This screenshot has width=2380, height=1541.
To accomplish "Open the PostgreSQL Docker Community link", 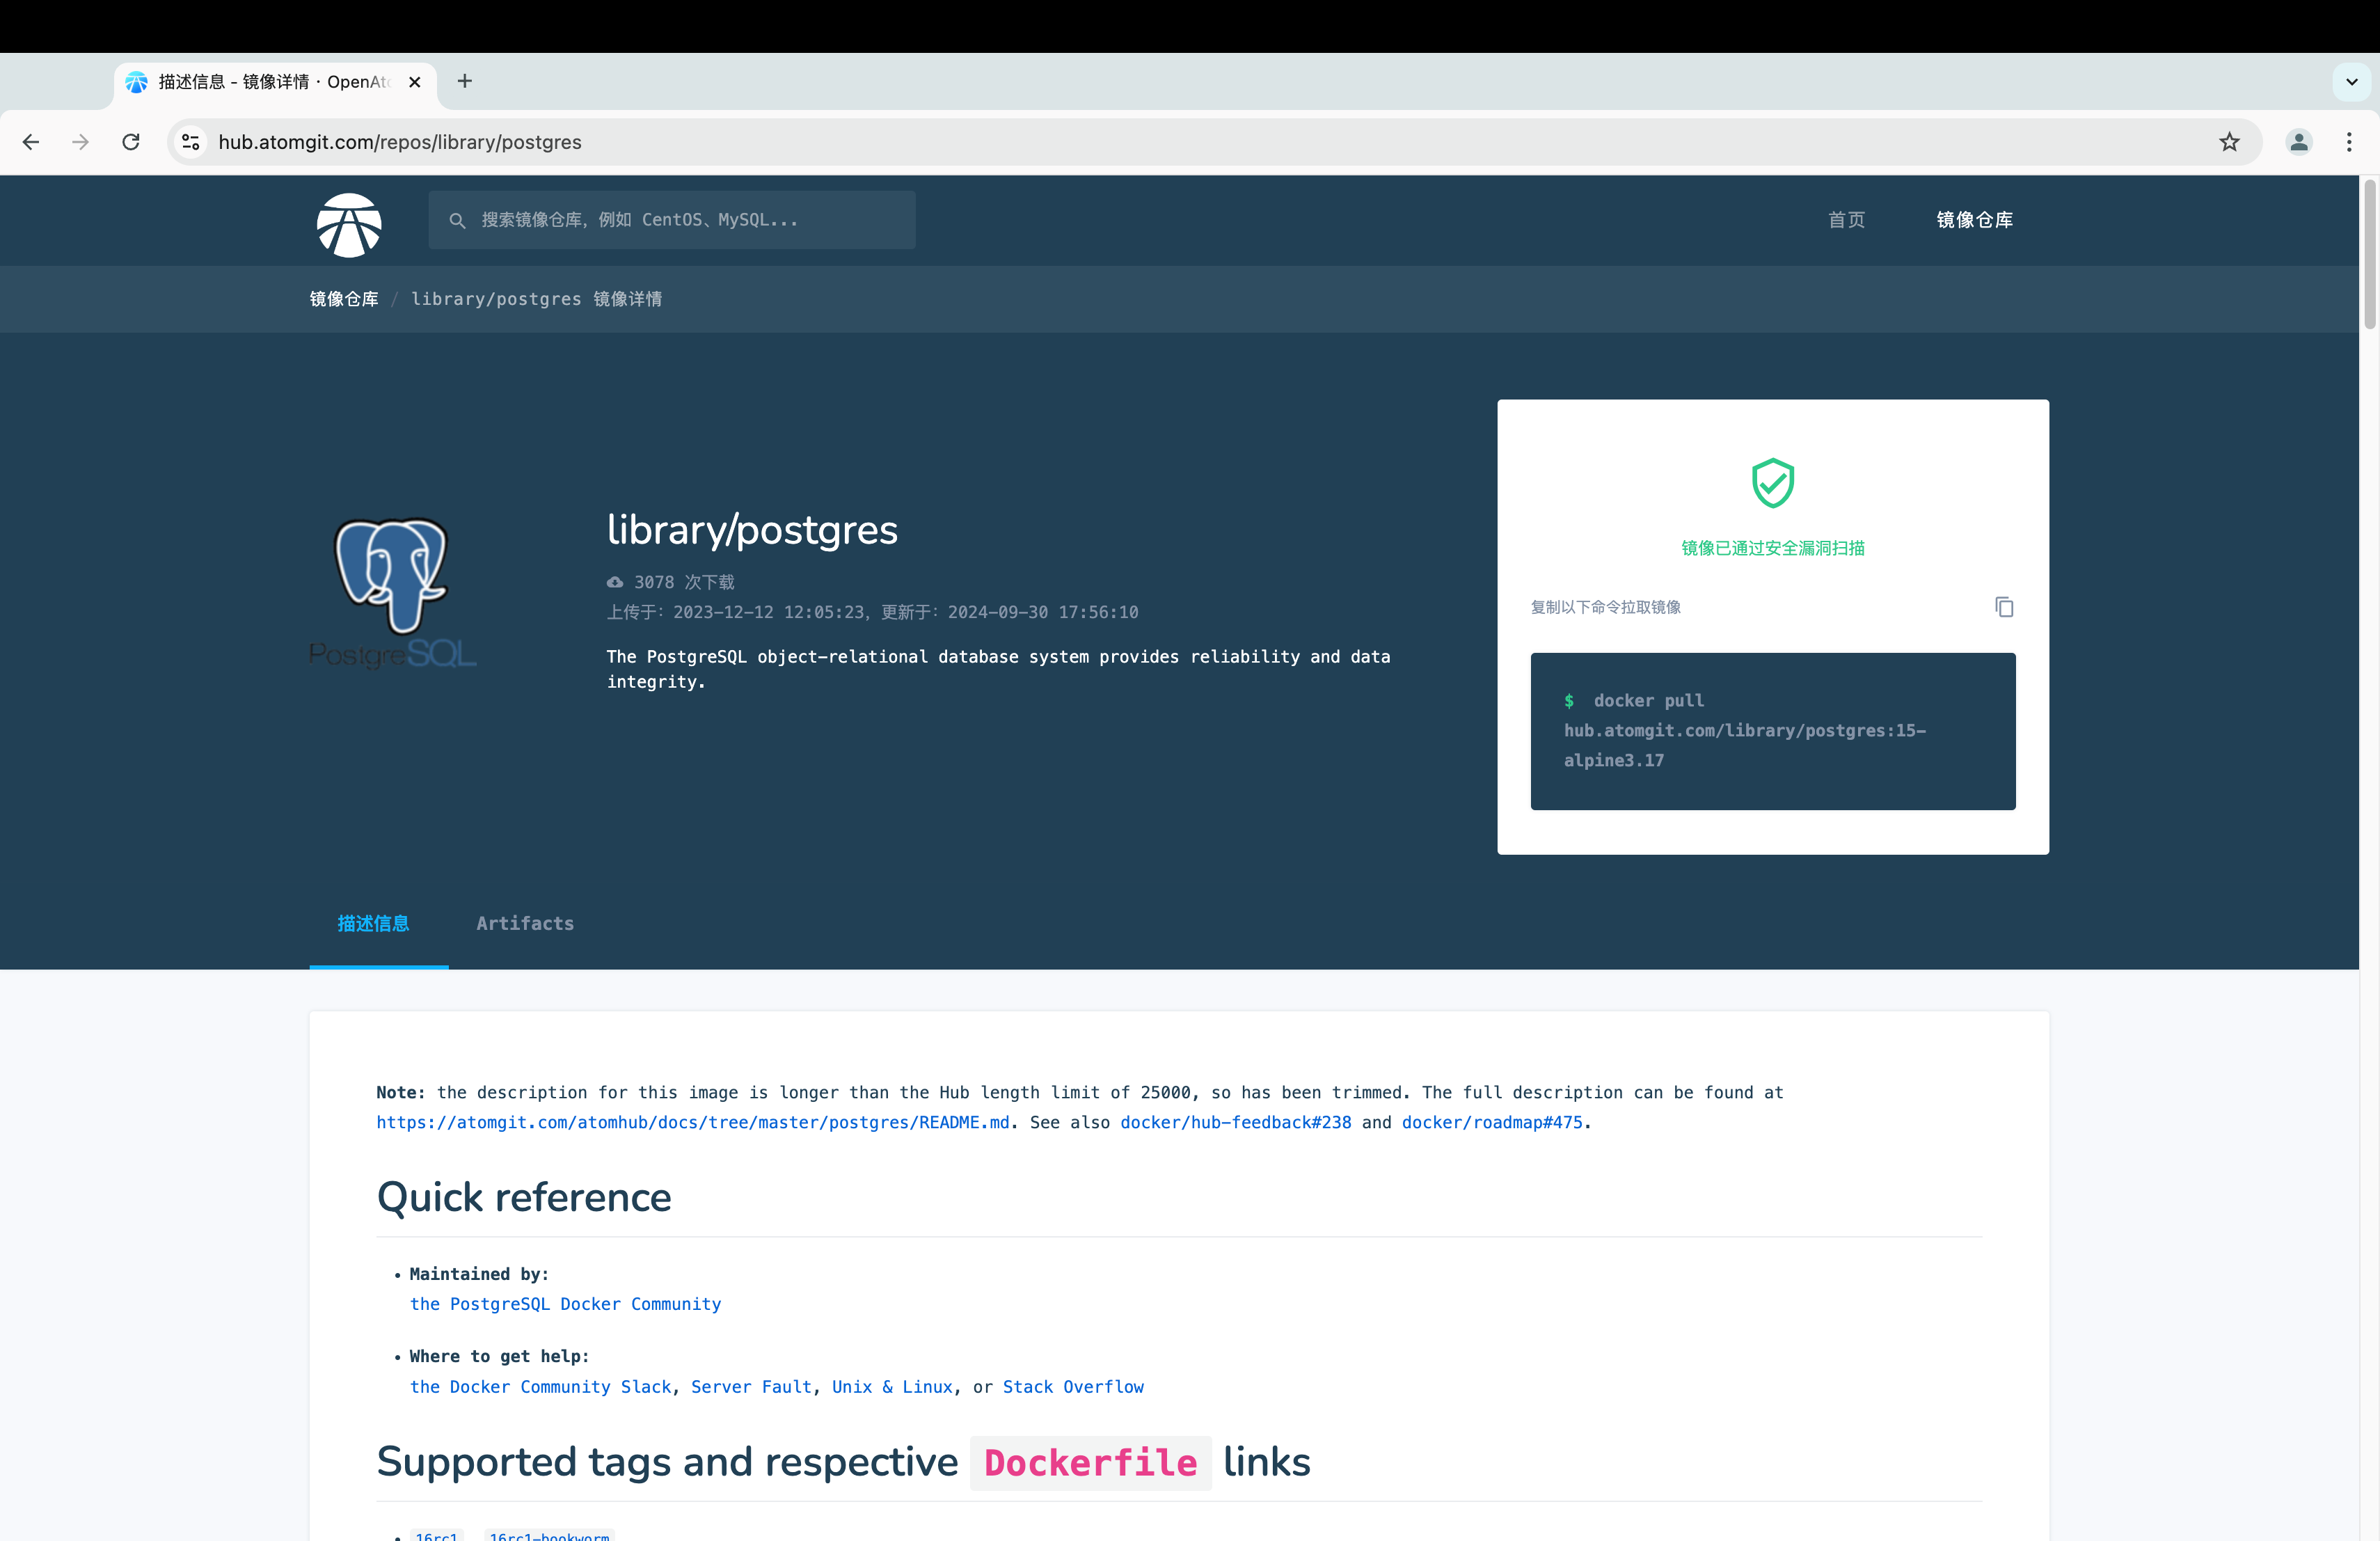I will (x=565, y=1304).
